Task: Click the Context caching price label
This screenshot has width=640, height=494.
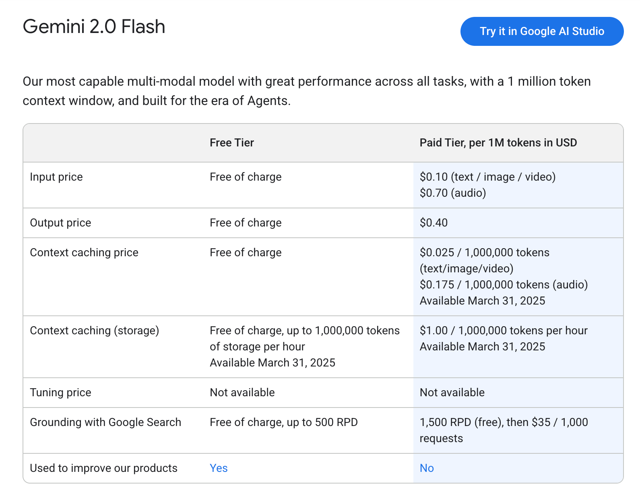Action: coord(84,253)
